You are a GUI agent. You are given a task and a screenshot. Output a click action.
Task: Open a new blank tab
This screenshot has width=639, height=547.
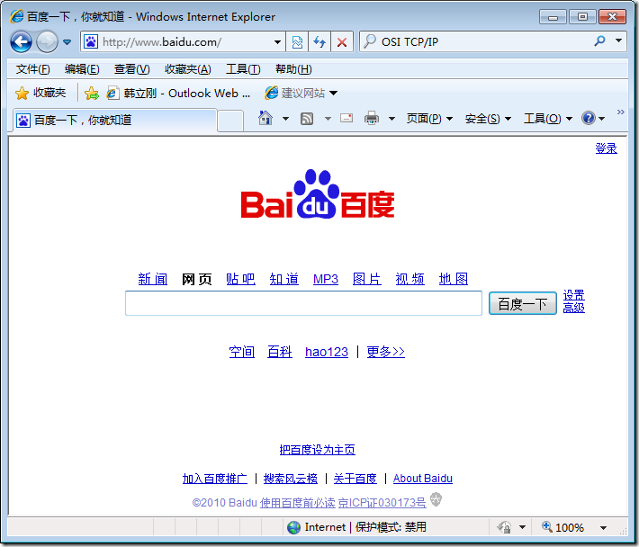pyautogui.click(x=230, y=121)
